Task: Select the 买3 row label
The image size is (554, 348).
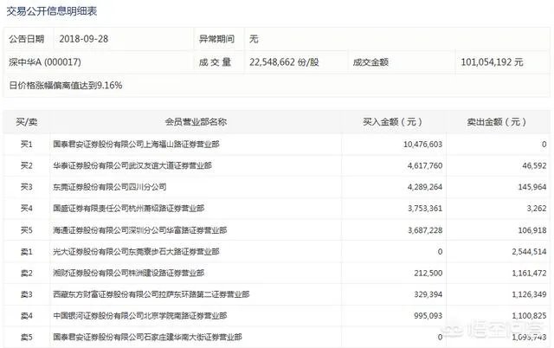Action: pos(27,187)
